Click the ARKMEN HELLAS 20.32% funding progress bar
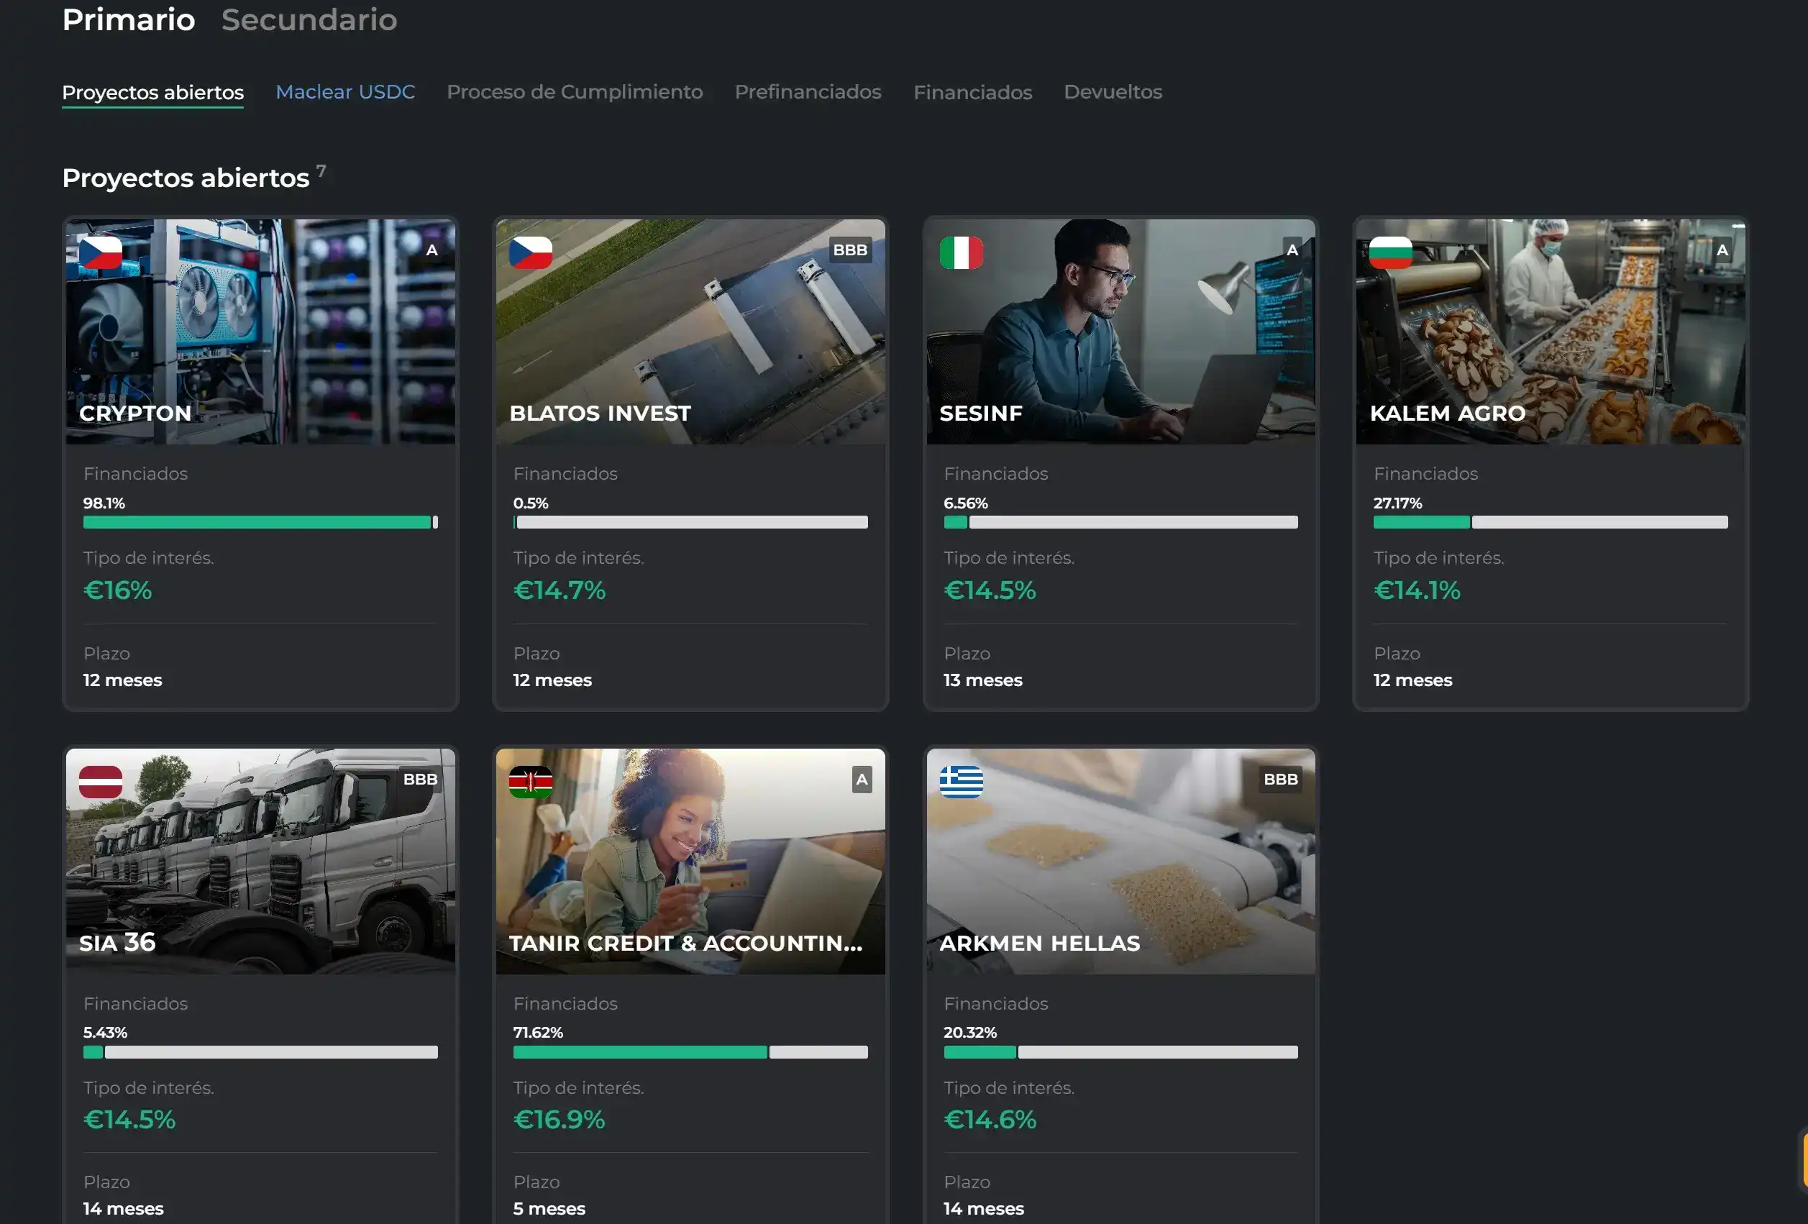 [1121, 1052]
